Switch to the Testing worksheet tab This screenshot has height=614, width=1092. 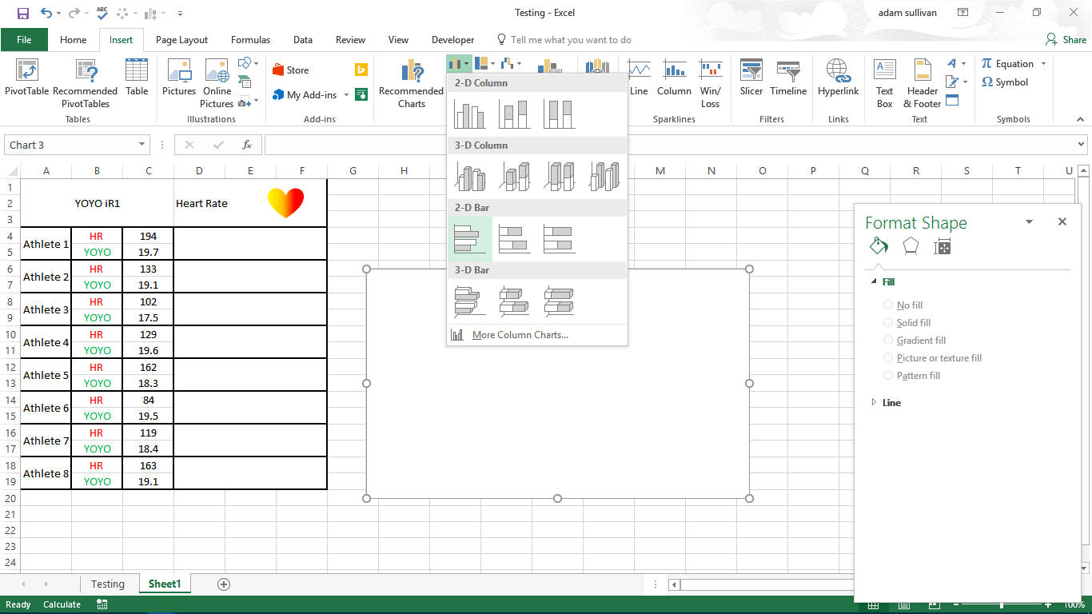point(107,584)
